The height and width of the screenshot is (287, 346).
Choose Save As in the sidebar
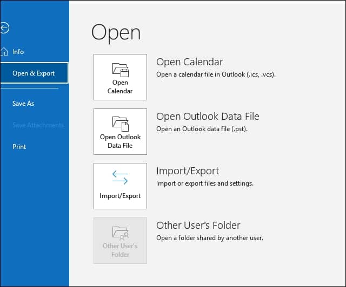(x=23, y=104)
